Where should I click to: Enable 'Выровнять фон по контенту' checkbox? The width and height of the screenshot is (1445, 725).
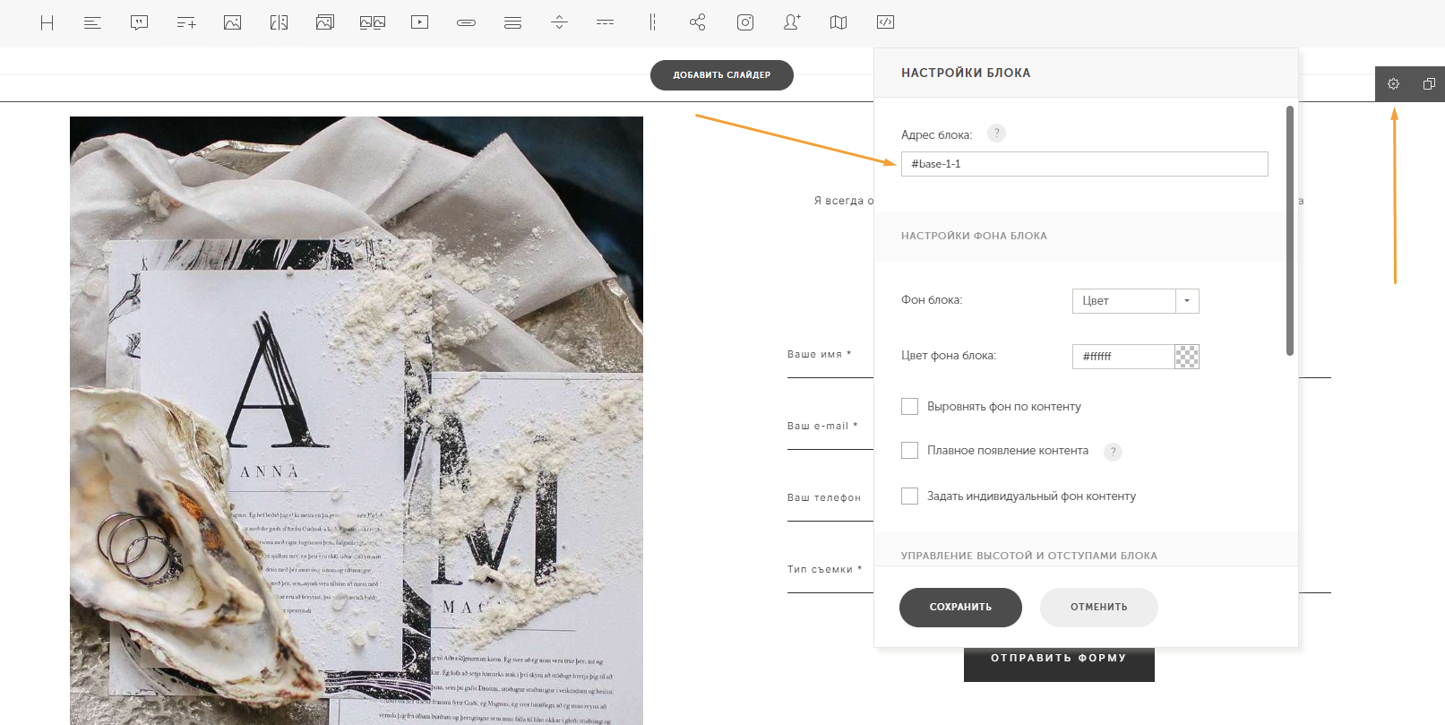click(909, 407)
